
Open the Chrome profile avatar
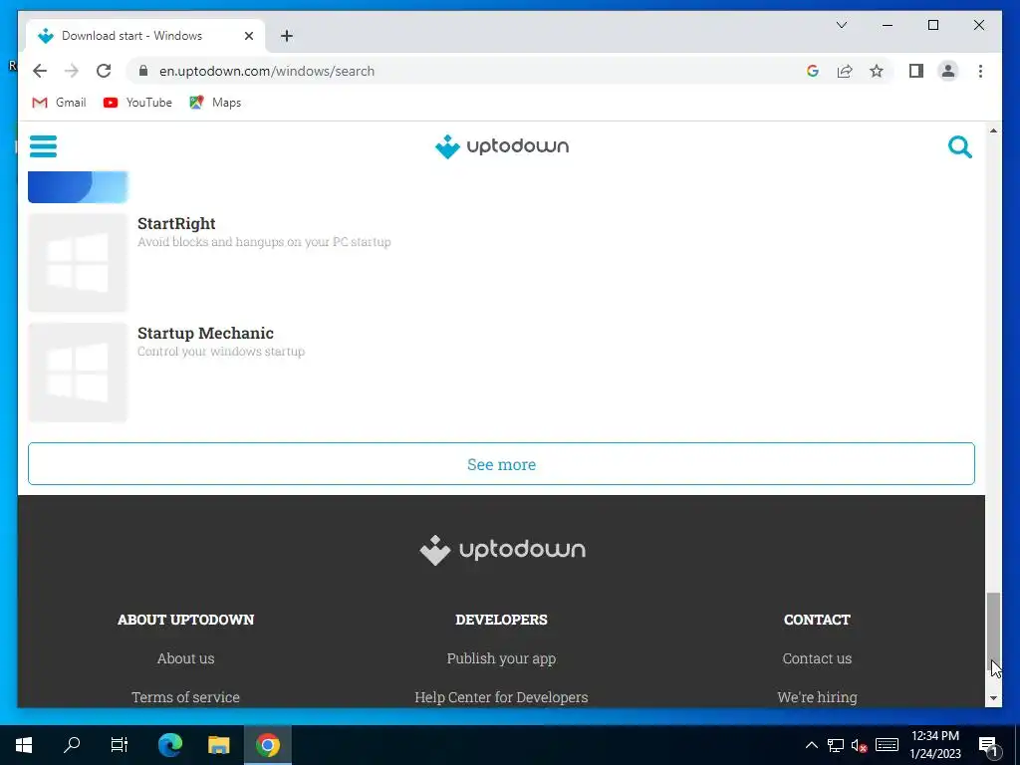pyautogui.click(x=948, y=71)
